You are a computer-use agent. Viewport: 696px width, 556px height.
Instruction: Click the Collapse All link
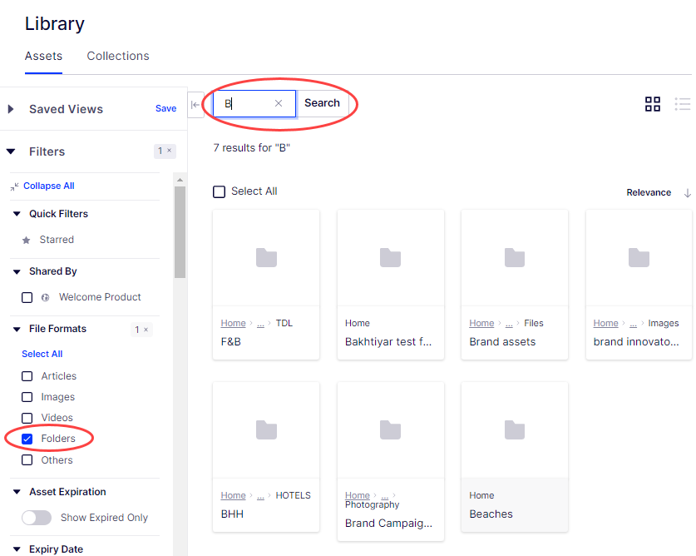(x=49, y=186)
